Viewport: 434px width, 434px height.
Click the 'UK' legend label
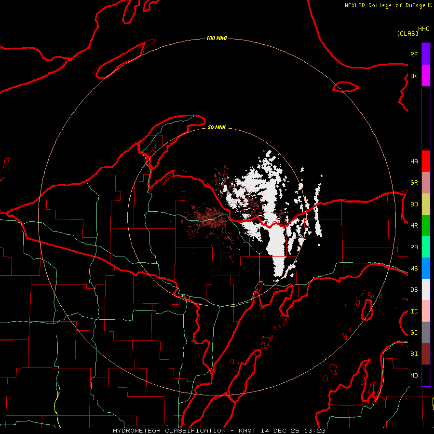coord(414,76)
